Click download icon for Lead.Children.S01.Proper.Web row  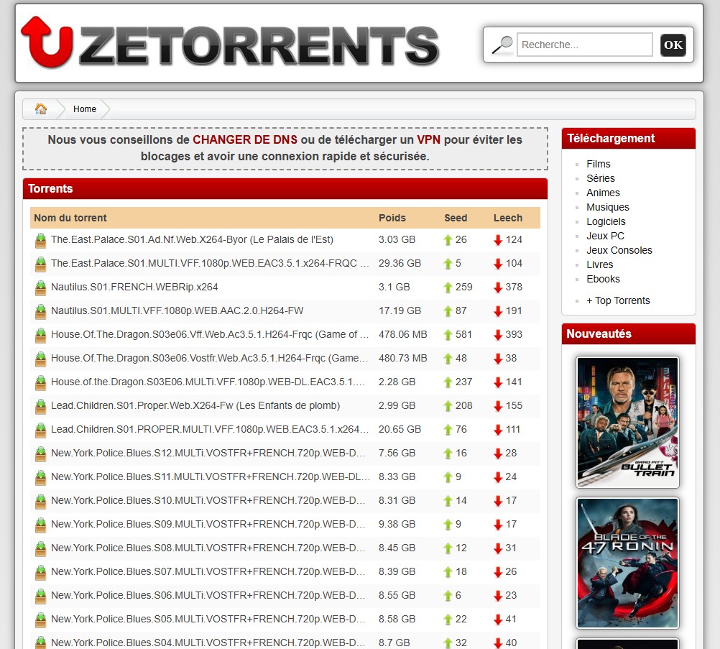pos(41,407)
